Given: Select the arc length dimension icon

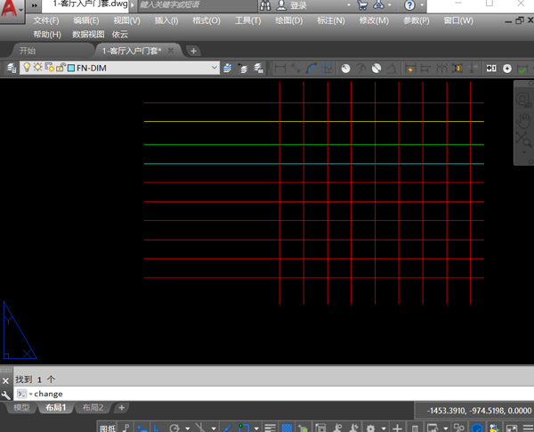Looking at the screenshot, I should click(x=312, y=68).
